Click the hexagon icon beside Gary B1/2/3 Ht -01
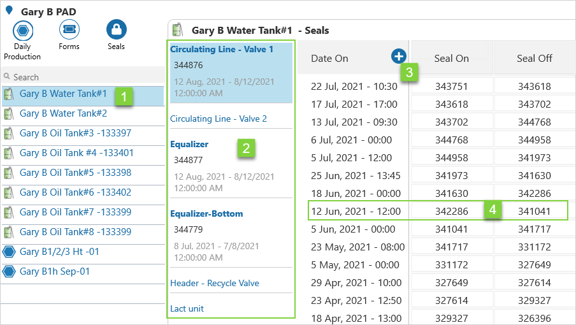576x325 pixels. tap(9, 252)
